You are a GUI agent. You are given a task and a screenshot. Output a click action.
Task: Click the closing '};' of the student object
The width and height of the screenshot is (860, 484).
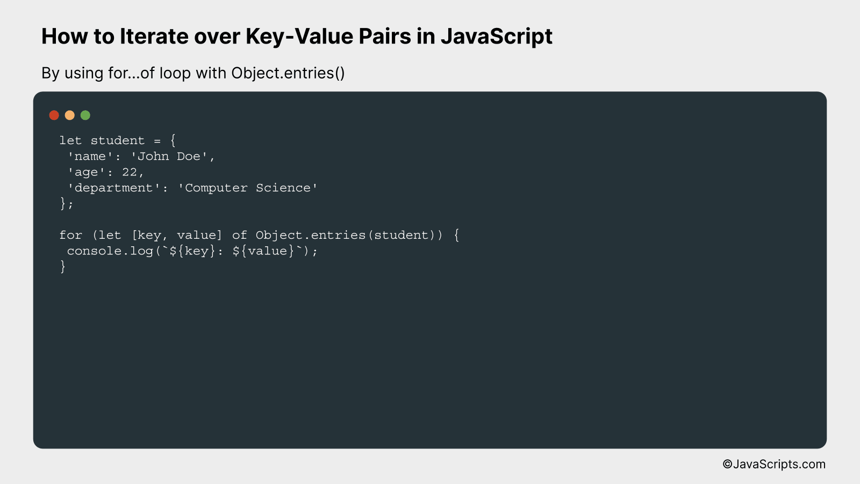66,204
